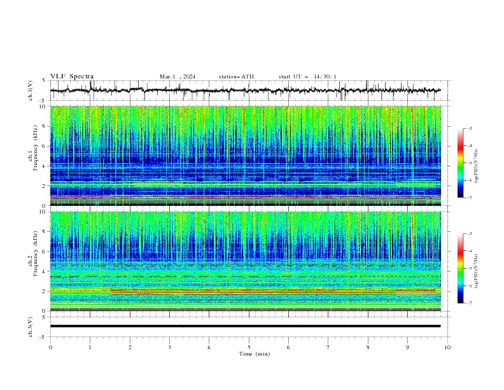Click the "ch.1(V)" waveform axis label
Image resolution: width=504 pixels, height=390 pixels.
tap(31, 90)
